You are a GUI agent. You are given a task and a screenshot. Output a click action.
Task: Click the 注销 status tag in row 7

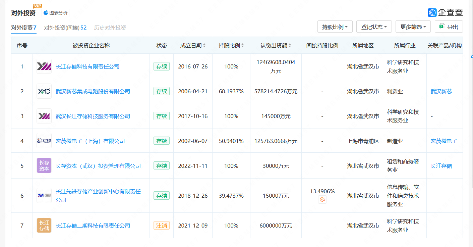point(161,226)
